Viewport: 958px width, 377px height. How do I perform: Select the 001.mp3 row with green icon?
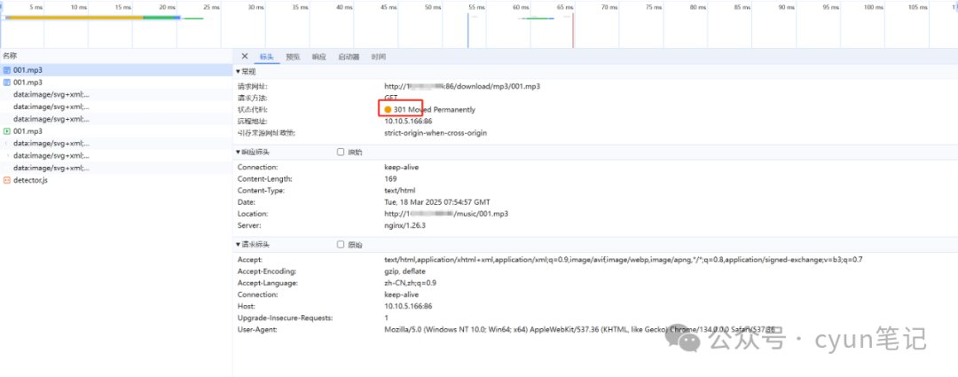(x=116, y=131)
